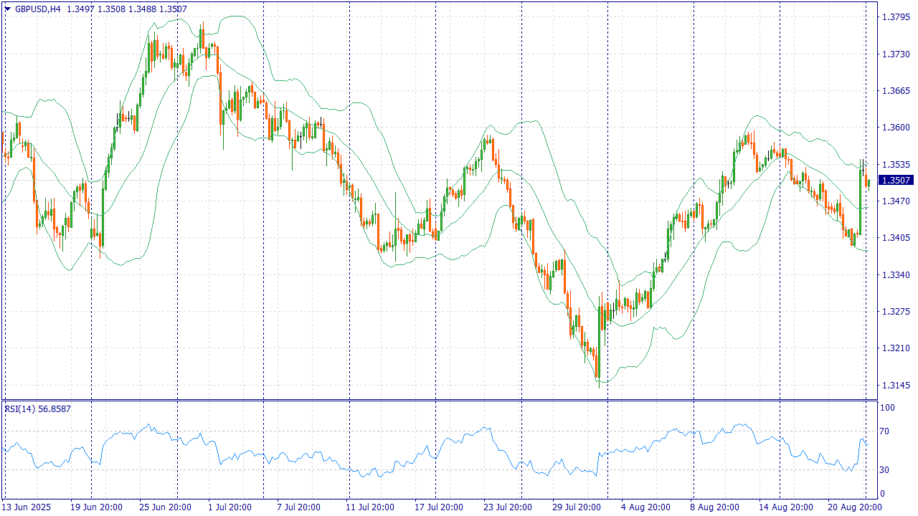Click the 1.3470 price scale value

tap(896, 201)
